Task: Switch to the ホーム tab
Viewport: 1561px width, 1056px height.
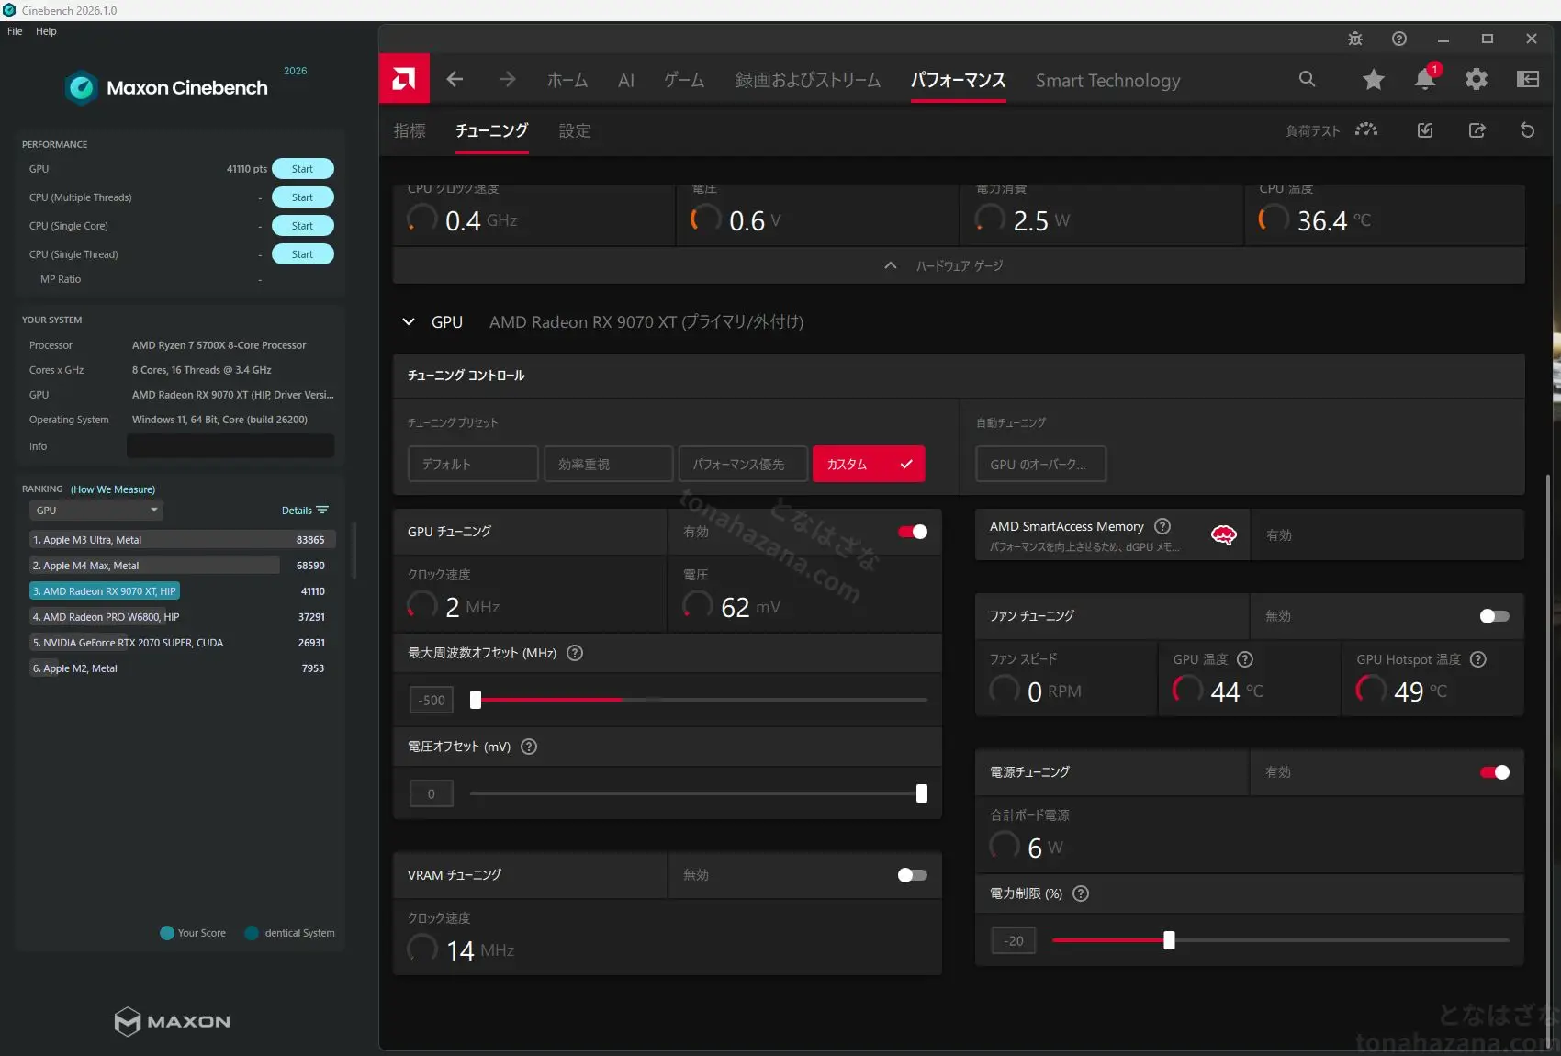Action: pos(567,80)
